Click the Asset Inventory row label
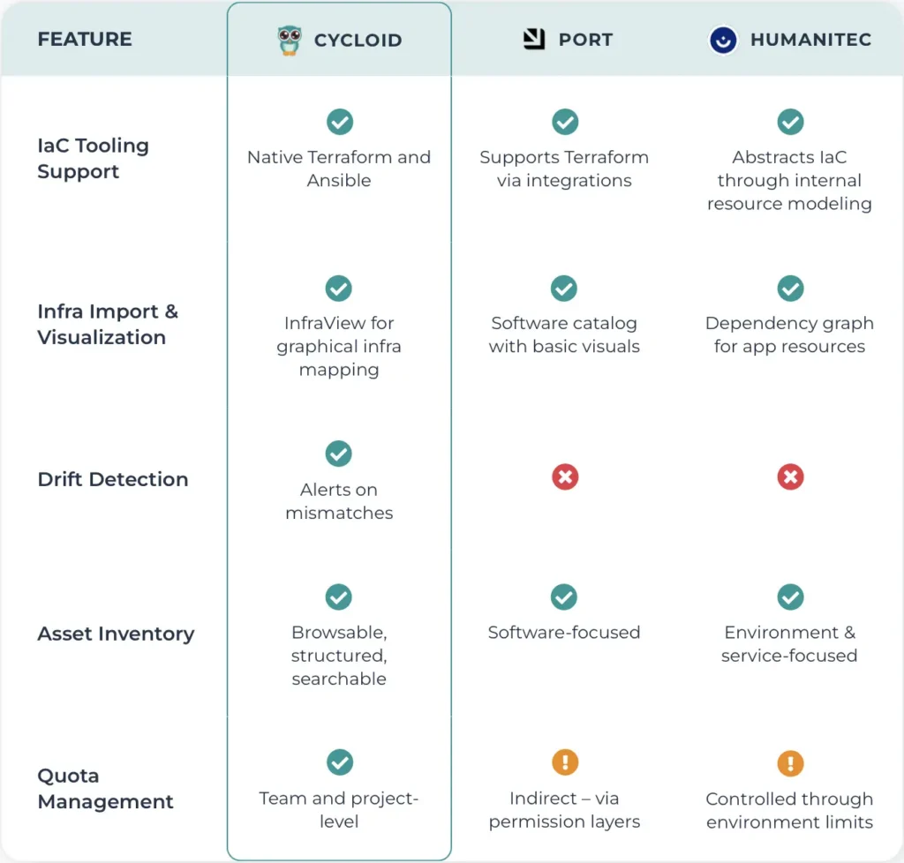 116,634
